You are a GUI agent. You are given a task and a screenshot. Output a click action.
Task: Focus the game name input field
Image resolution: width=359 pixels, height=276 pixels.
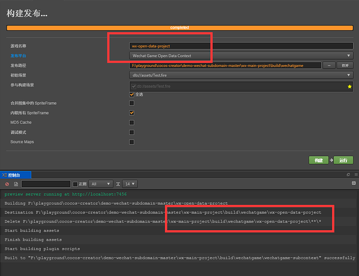click(x=241, y=46)
